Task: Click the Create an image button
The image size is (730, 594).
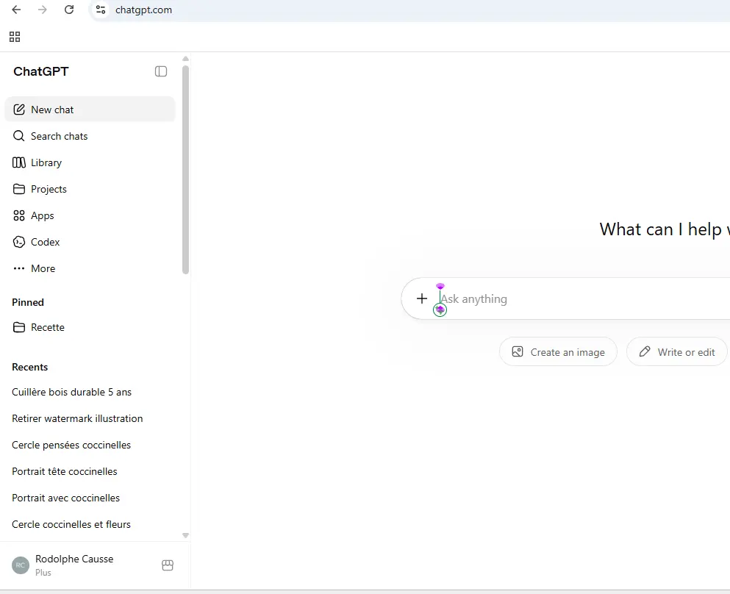Action: click(x=558, y=351)
